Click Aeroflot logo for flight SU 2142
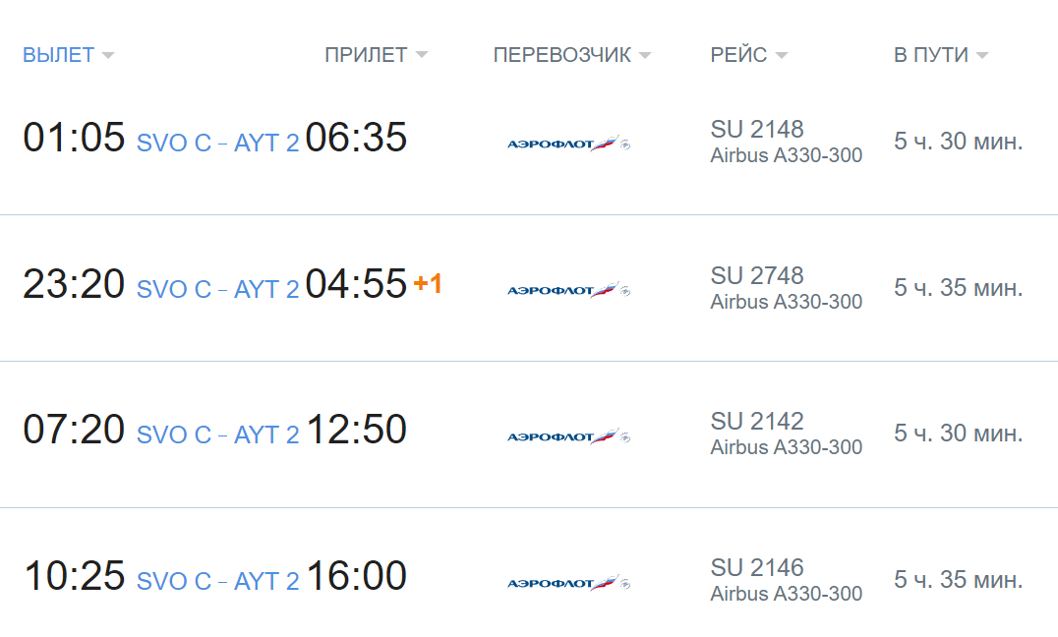 tap(568, 435)
